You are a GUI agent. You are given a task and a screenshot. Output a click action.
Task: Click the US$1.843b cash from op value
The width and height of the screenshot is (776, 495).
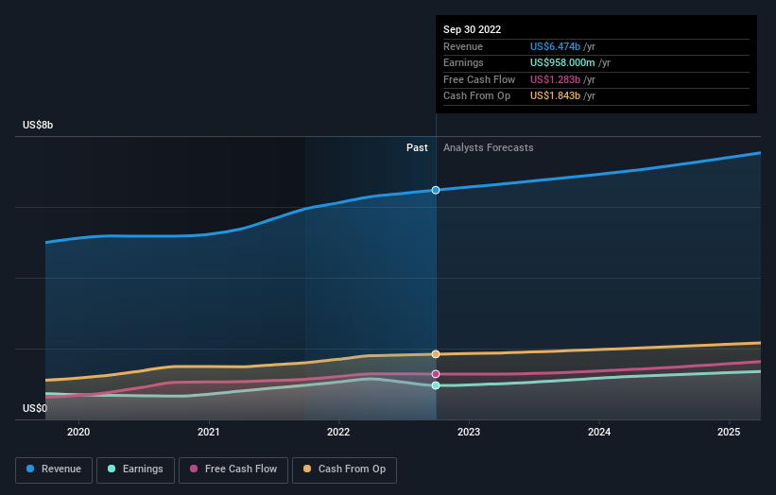(x=555, y=96)
